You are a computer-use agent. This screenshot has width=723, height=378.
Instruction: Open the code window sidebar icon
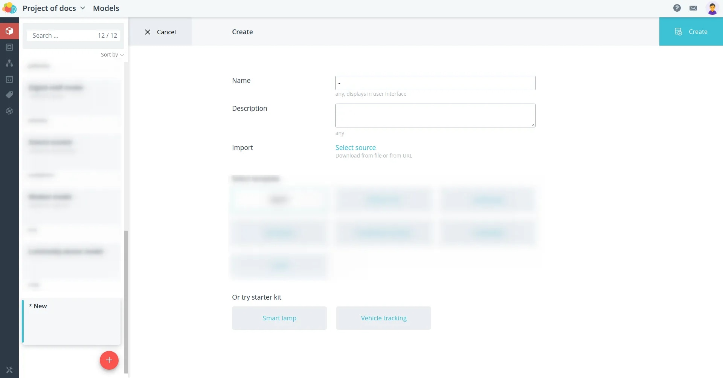tap(9, 79)
